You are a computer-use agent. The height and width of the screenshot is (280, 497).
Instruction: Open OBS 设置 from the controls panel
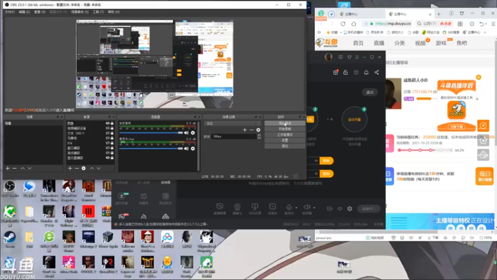point(285,141)
